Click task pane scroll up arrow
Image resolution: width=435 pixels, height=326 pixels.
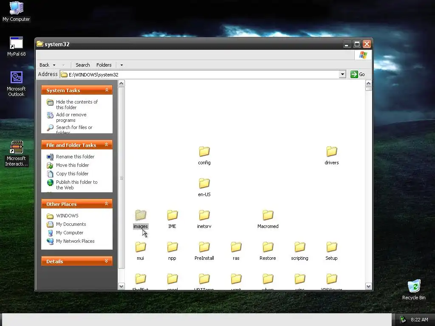pos(121,84)
